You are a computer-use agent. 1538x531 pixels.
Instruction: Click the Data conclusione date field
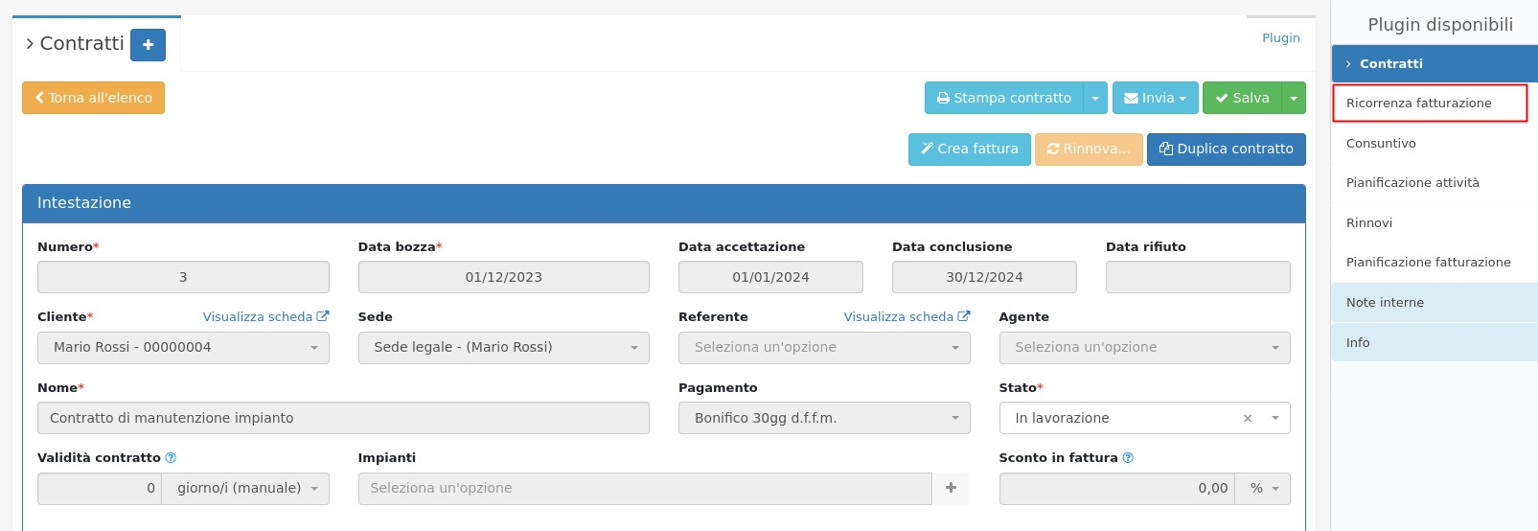click(x=984, y=277)
